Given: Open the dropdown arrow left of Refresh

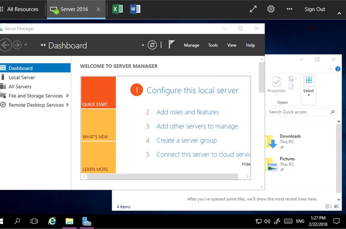Looking at the screenshot, I should click(143, 45).
